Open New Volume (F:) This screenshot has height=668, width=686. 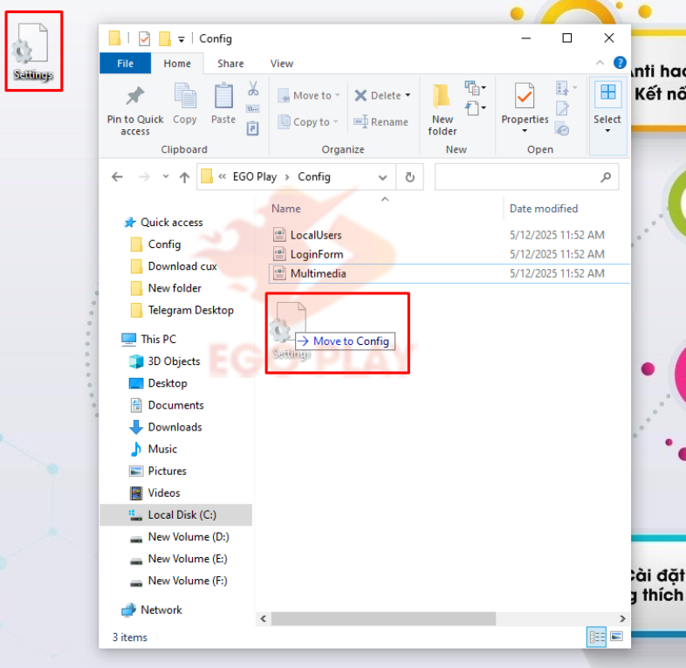click(x=188, y=581)
